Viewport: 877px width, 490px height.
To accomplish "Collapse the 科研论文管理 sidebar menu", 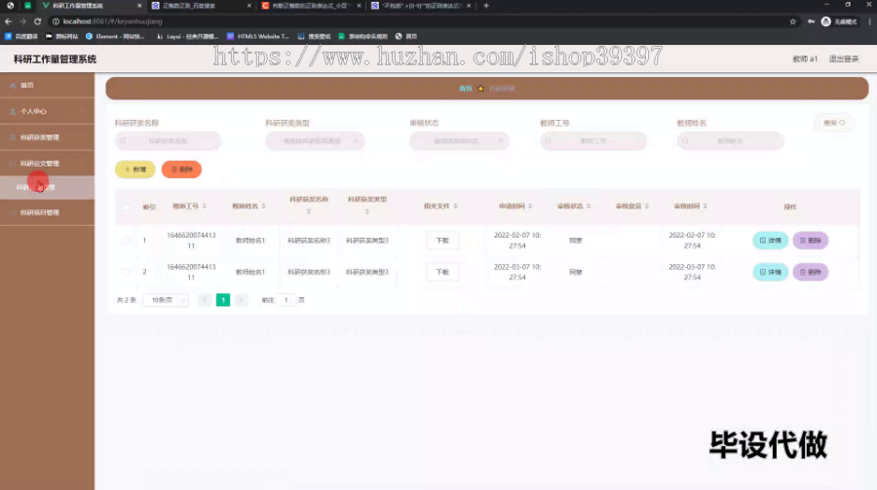I will (x=47, y=164).
